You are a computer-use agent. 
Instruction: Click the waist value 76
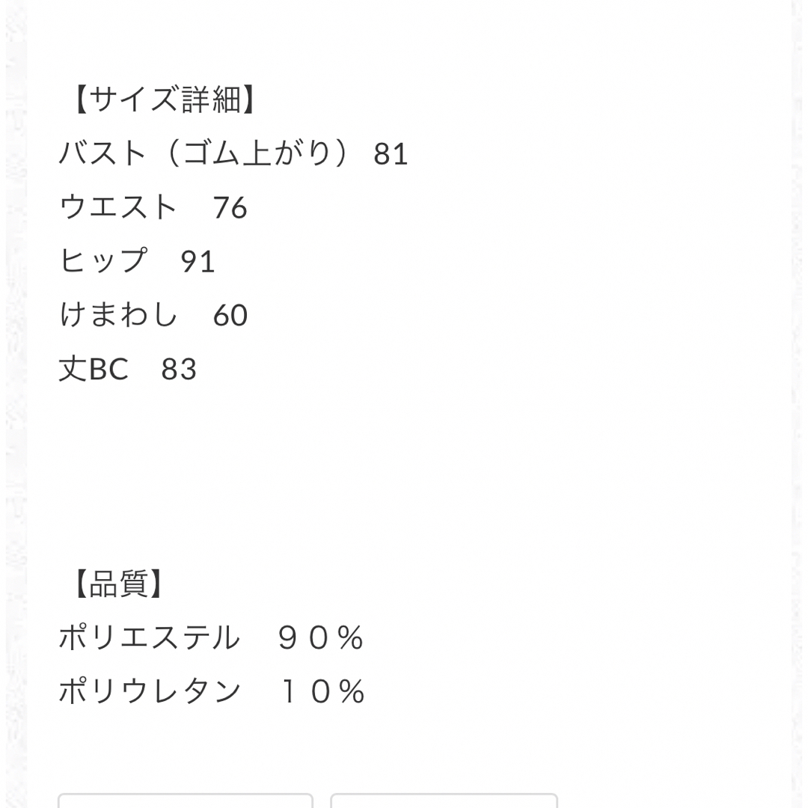pyautogui.click(x=230, y=208)
